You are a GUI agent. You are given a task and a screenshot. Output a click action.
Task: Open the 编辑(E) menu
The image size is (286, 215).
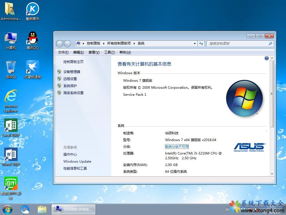[78, 52]
